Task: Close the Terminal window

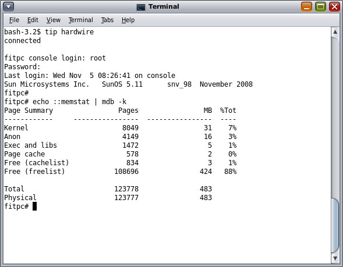Action: (334, 7)
